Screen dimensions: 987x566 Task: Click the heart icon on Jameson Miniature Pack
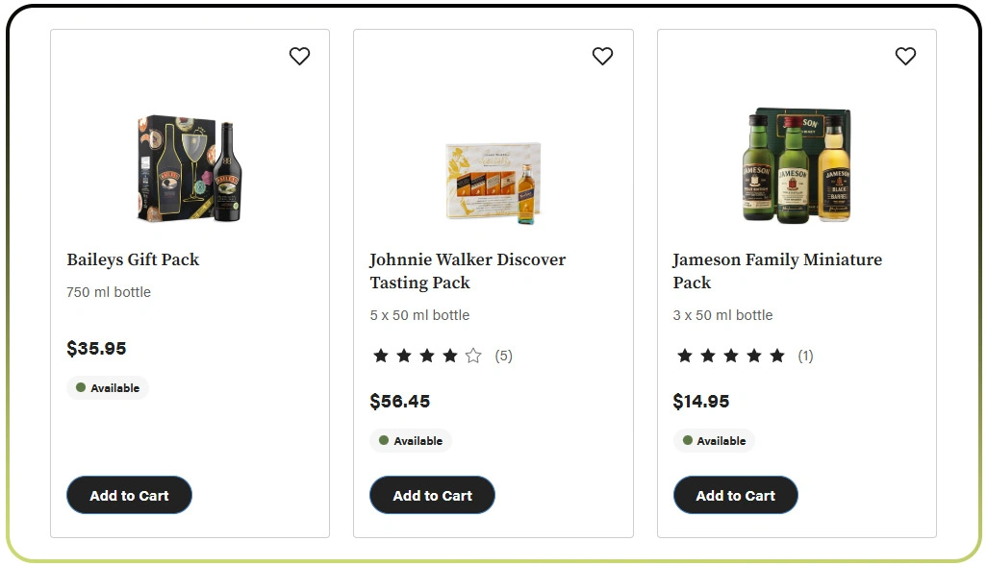click(x=905, y=56)
